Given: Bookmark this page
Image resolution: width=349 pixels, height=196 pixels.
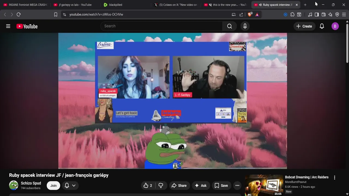Looking at the screenshot, I should pos(56,14).
